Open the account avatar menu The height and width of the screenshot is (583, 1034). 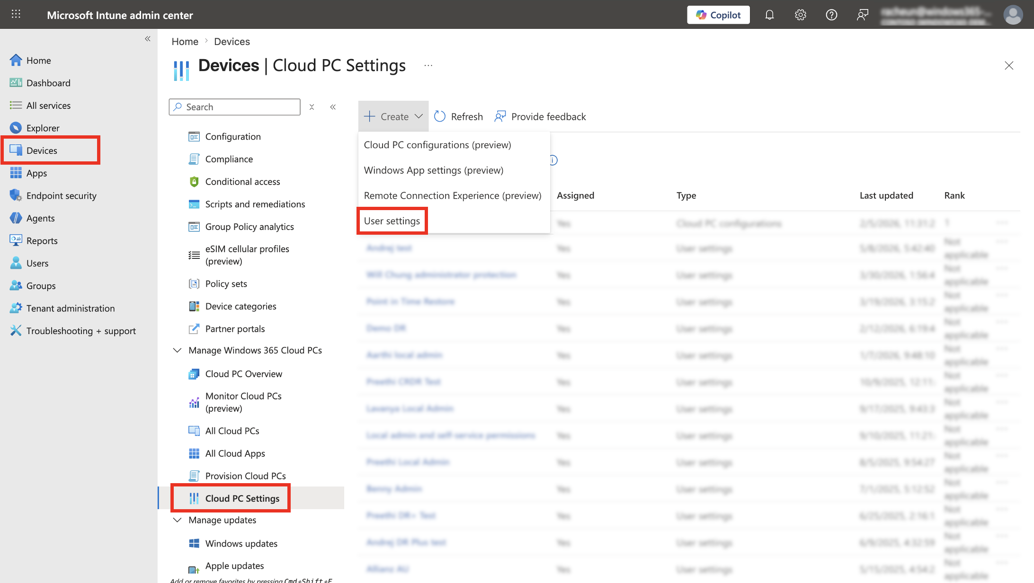[x=1013, y=15]
